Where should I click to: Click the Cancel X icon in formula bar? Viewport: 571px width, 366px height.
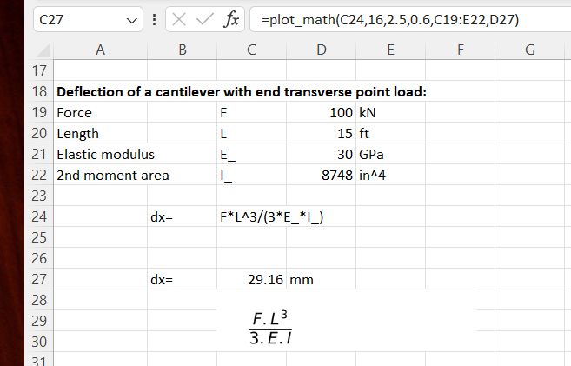click(x=176, y=19)
